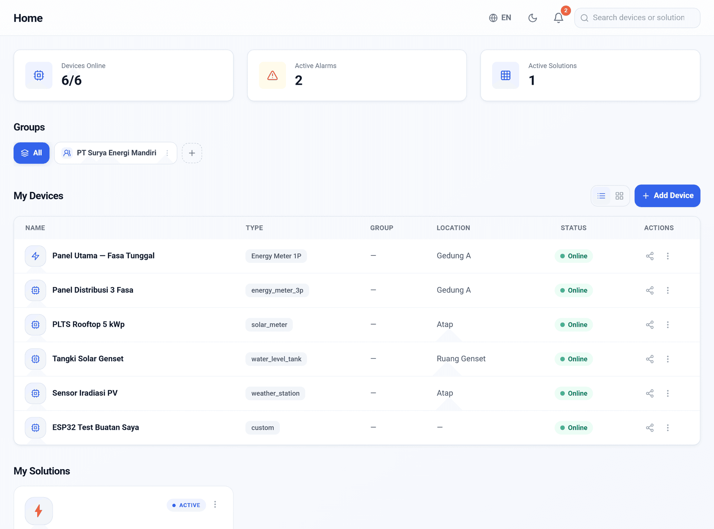Click the STATUS column header
This screenshot has height=529, width=714.
[x=573, y=228]
